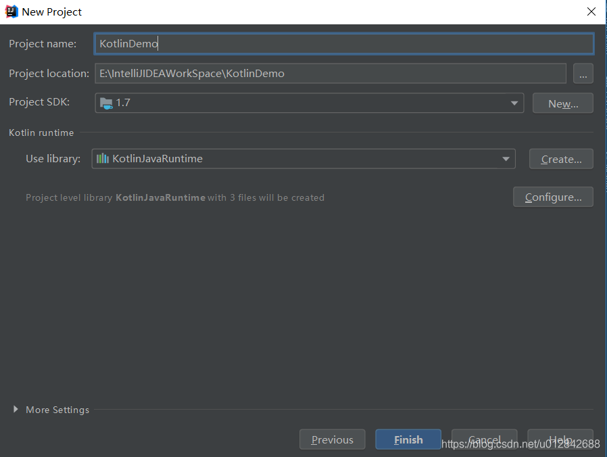Click the 'Project level library KotlinJavaRuntime' message text
The height and width of the screenshot is (457, 607).
tap(175, 197)
